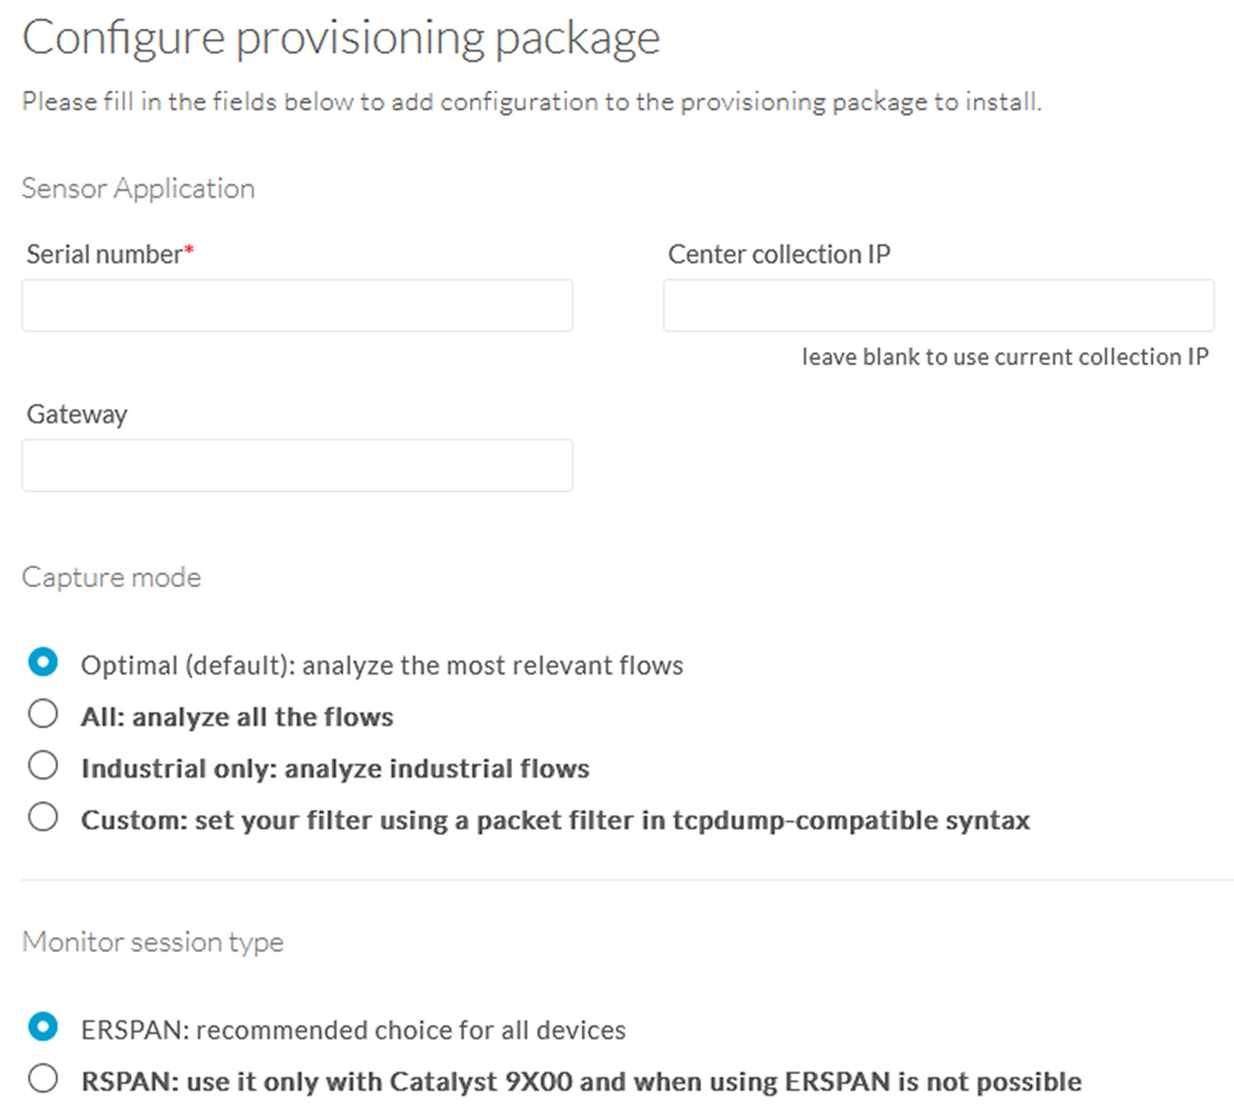Click the "Capture mode" section heading
The image size is (1234, 1114).
[111, 576]
